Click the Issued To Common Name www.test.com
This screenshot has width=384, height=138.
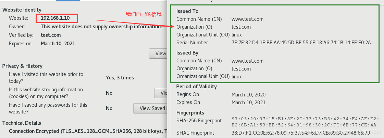(248, 19)
